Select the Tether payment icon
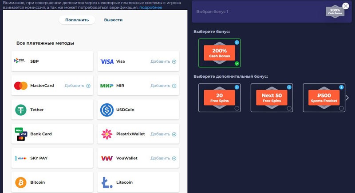This screenshot has height=193, width=355. point(20,110)
